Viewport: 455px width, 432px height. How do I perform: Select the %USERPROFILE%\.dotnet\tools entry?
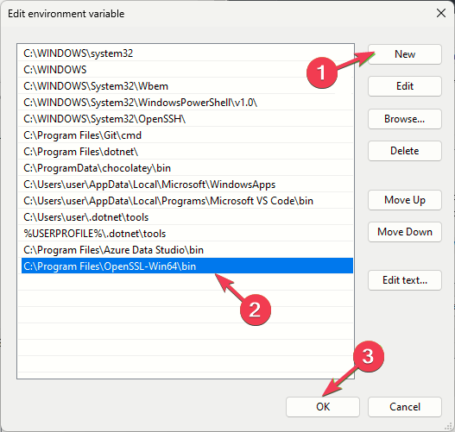click(x=186, y=234)
